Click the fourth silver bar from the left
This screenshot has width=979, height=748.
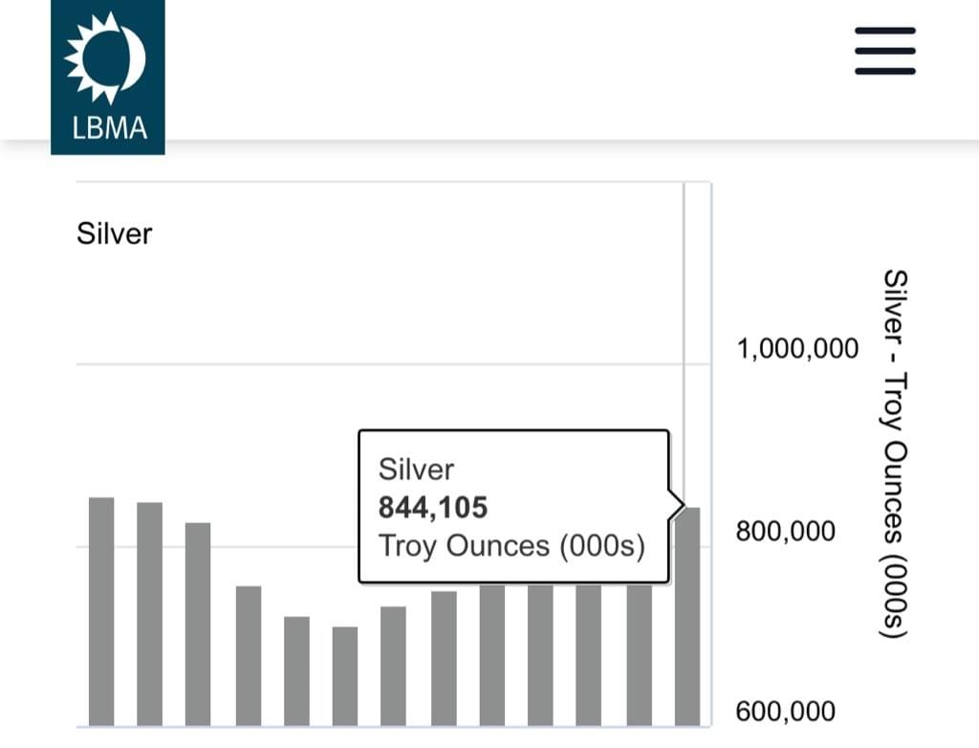click(249, 655)
